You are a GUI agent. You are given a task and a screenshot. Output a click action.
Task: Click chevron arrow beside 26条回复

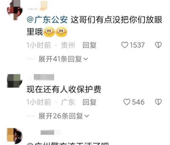coord(87,116)
